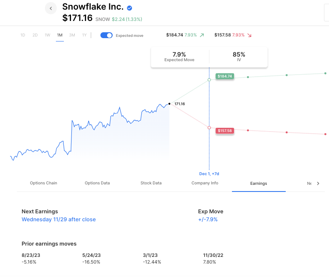Click the upper expected-move circle marker
The width and height of the screenshot is (329, 277).
point(209,80)
